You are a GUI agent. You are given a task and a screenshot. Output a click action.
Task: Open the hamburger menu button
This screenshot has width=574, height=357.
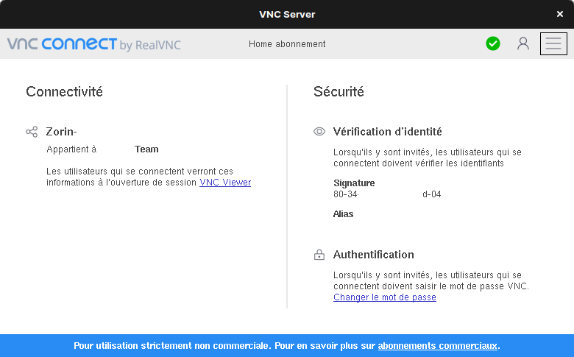click(553, 44)
